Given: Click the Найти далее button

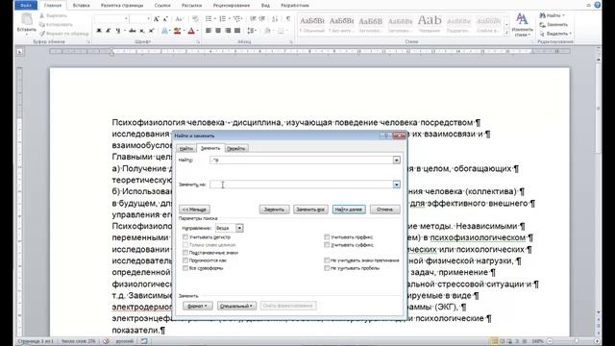Looking at the screenshot, I should tap(349, 210).
